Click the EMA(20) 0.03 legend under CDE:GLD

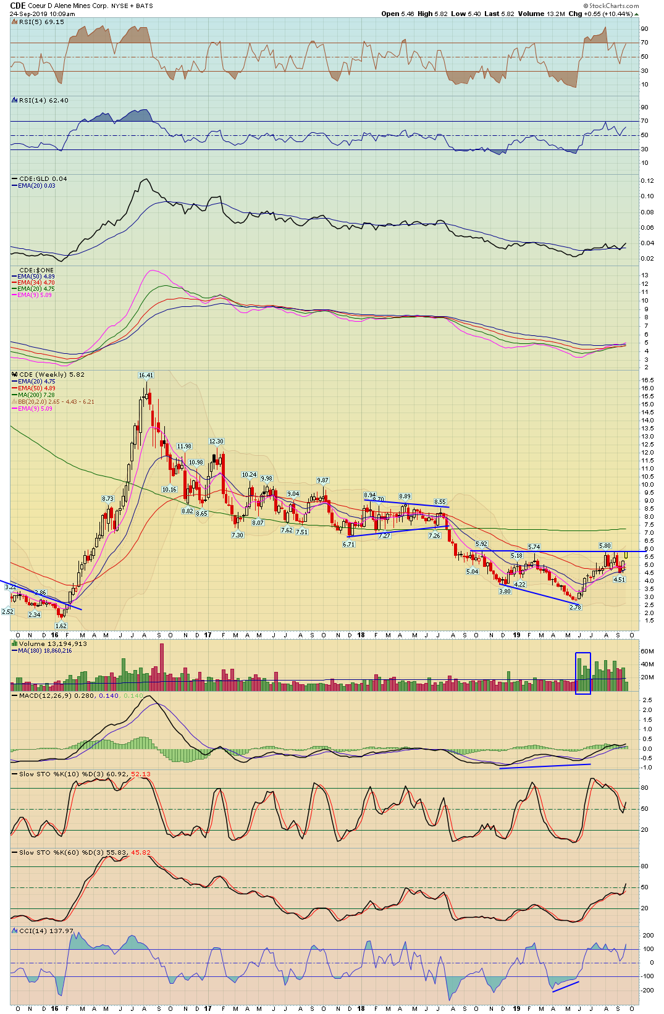pos(36,185)
